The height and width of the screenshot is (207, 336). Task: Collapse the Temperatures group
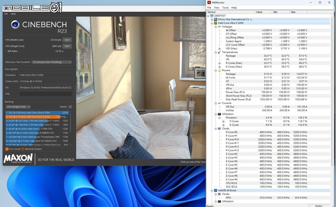click(x=215, y=52)
